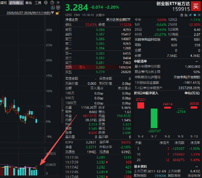Click tracking index code 399006
This screenshot has height=178, width=202.
click(160, 175)
